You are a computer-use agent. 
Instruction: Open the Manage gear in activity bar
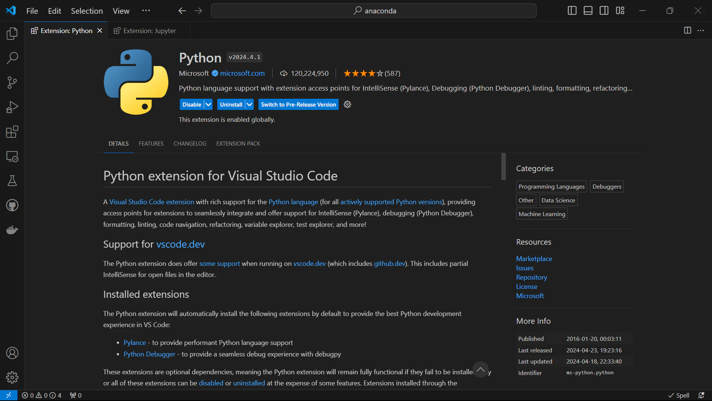(x=12, y=377)
